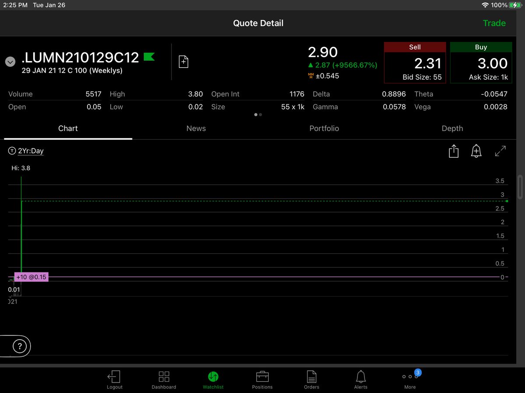Image resolution: width=525 pixels, height=393 pixels.
Task: Tap the Theta value -0.0547
Action: pyautogui.click(x=494, y=94)
